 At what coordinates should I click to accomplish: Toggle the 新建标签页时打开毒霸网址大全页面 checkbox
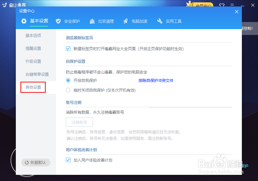coord(68,49)
